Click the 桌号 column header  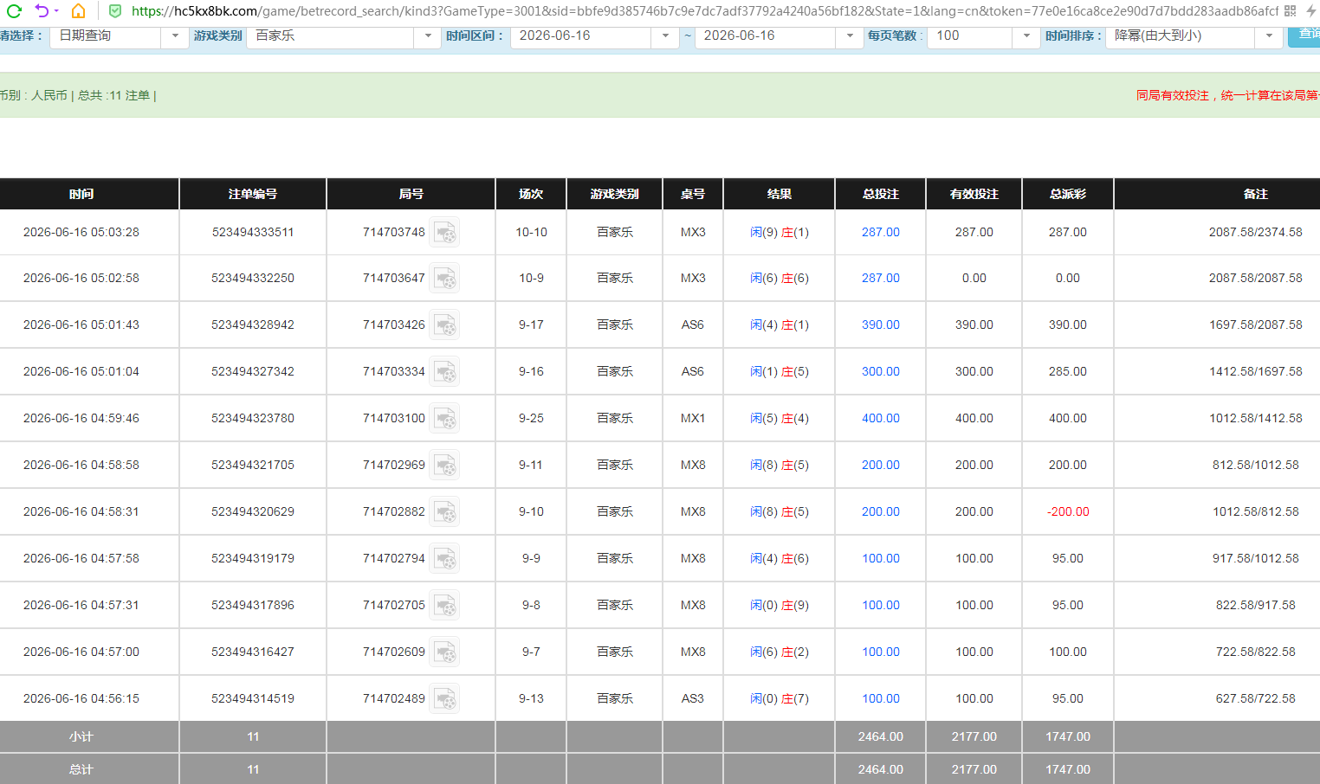(x=693, y=194)
